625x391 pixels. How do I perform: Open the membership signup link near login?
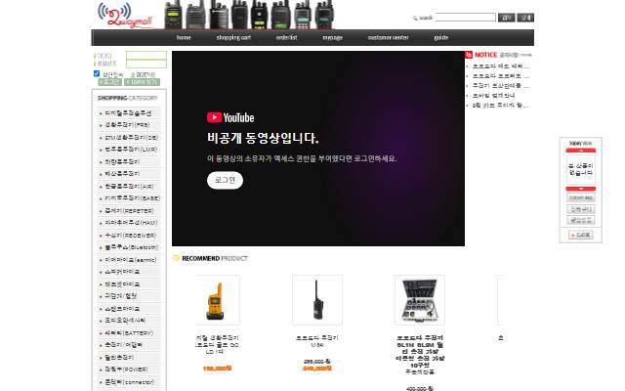pyautogui.click(x=143, y=74)
